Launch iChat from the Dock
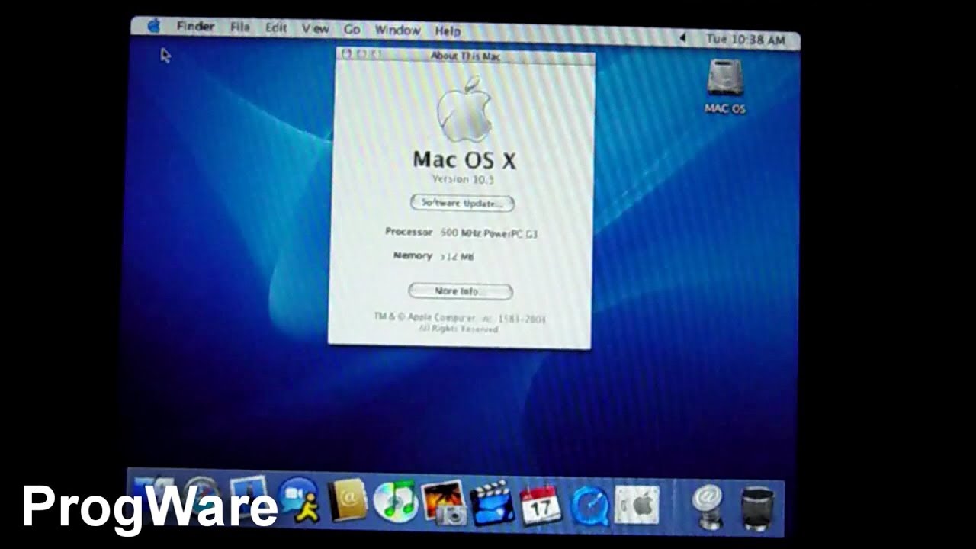This screenshot has width=976, height=549. pyautogui.click(x=300, y=500)
